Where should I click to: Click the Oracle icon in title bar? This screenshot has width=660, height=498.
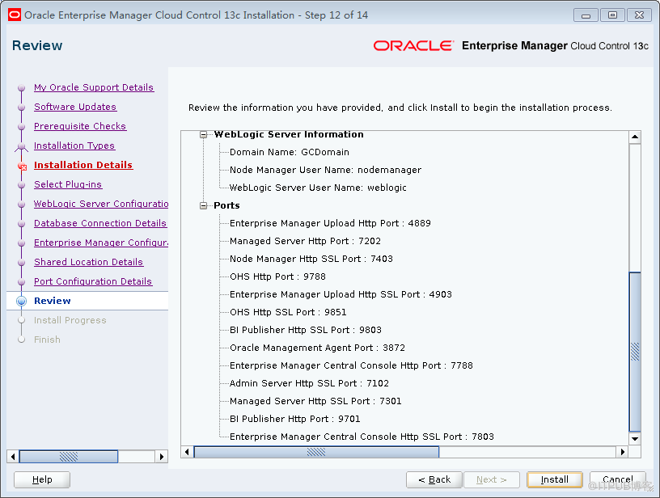(x=15, y=15)
